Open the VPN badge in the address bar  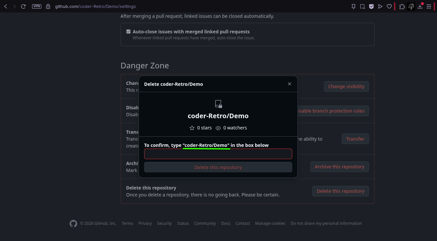coord(37,6)
